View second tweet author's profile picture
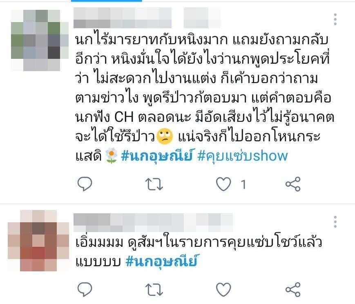Viewport: 355px width, 304px height. 38,241
